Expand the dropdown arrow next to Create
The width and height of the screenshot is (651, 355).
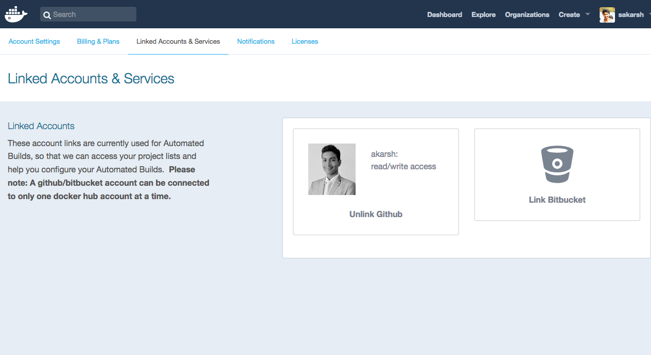click(588, 14)
